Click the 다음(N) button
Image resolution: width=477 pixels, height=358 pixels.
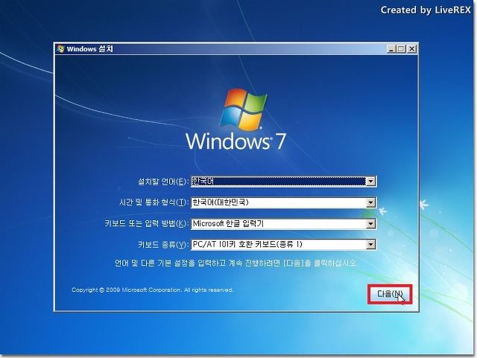coord(390,294)
